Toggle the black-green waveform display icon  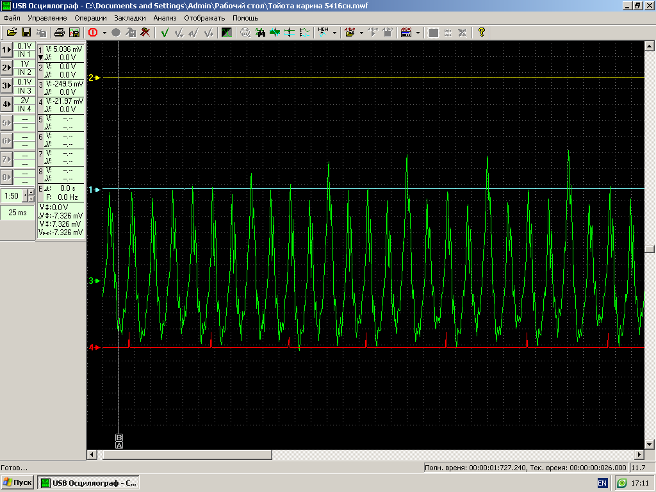point(226,32)
